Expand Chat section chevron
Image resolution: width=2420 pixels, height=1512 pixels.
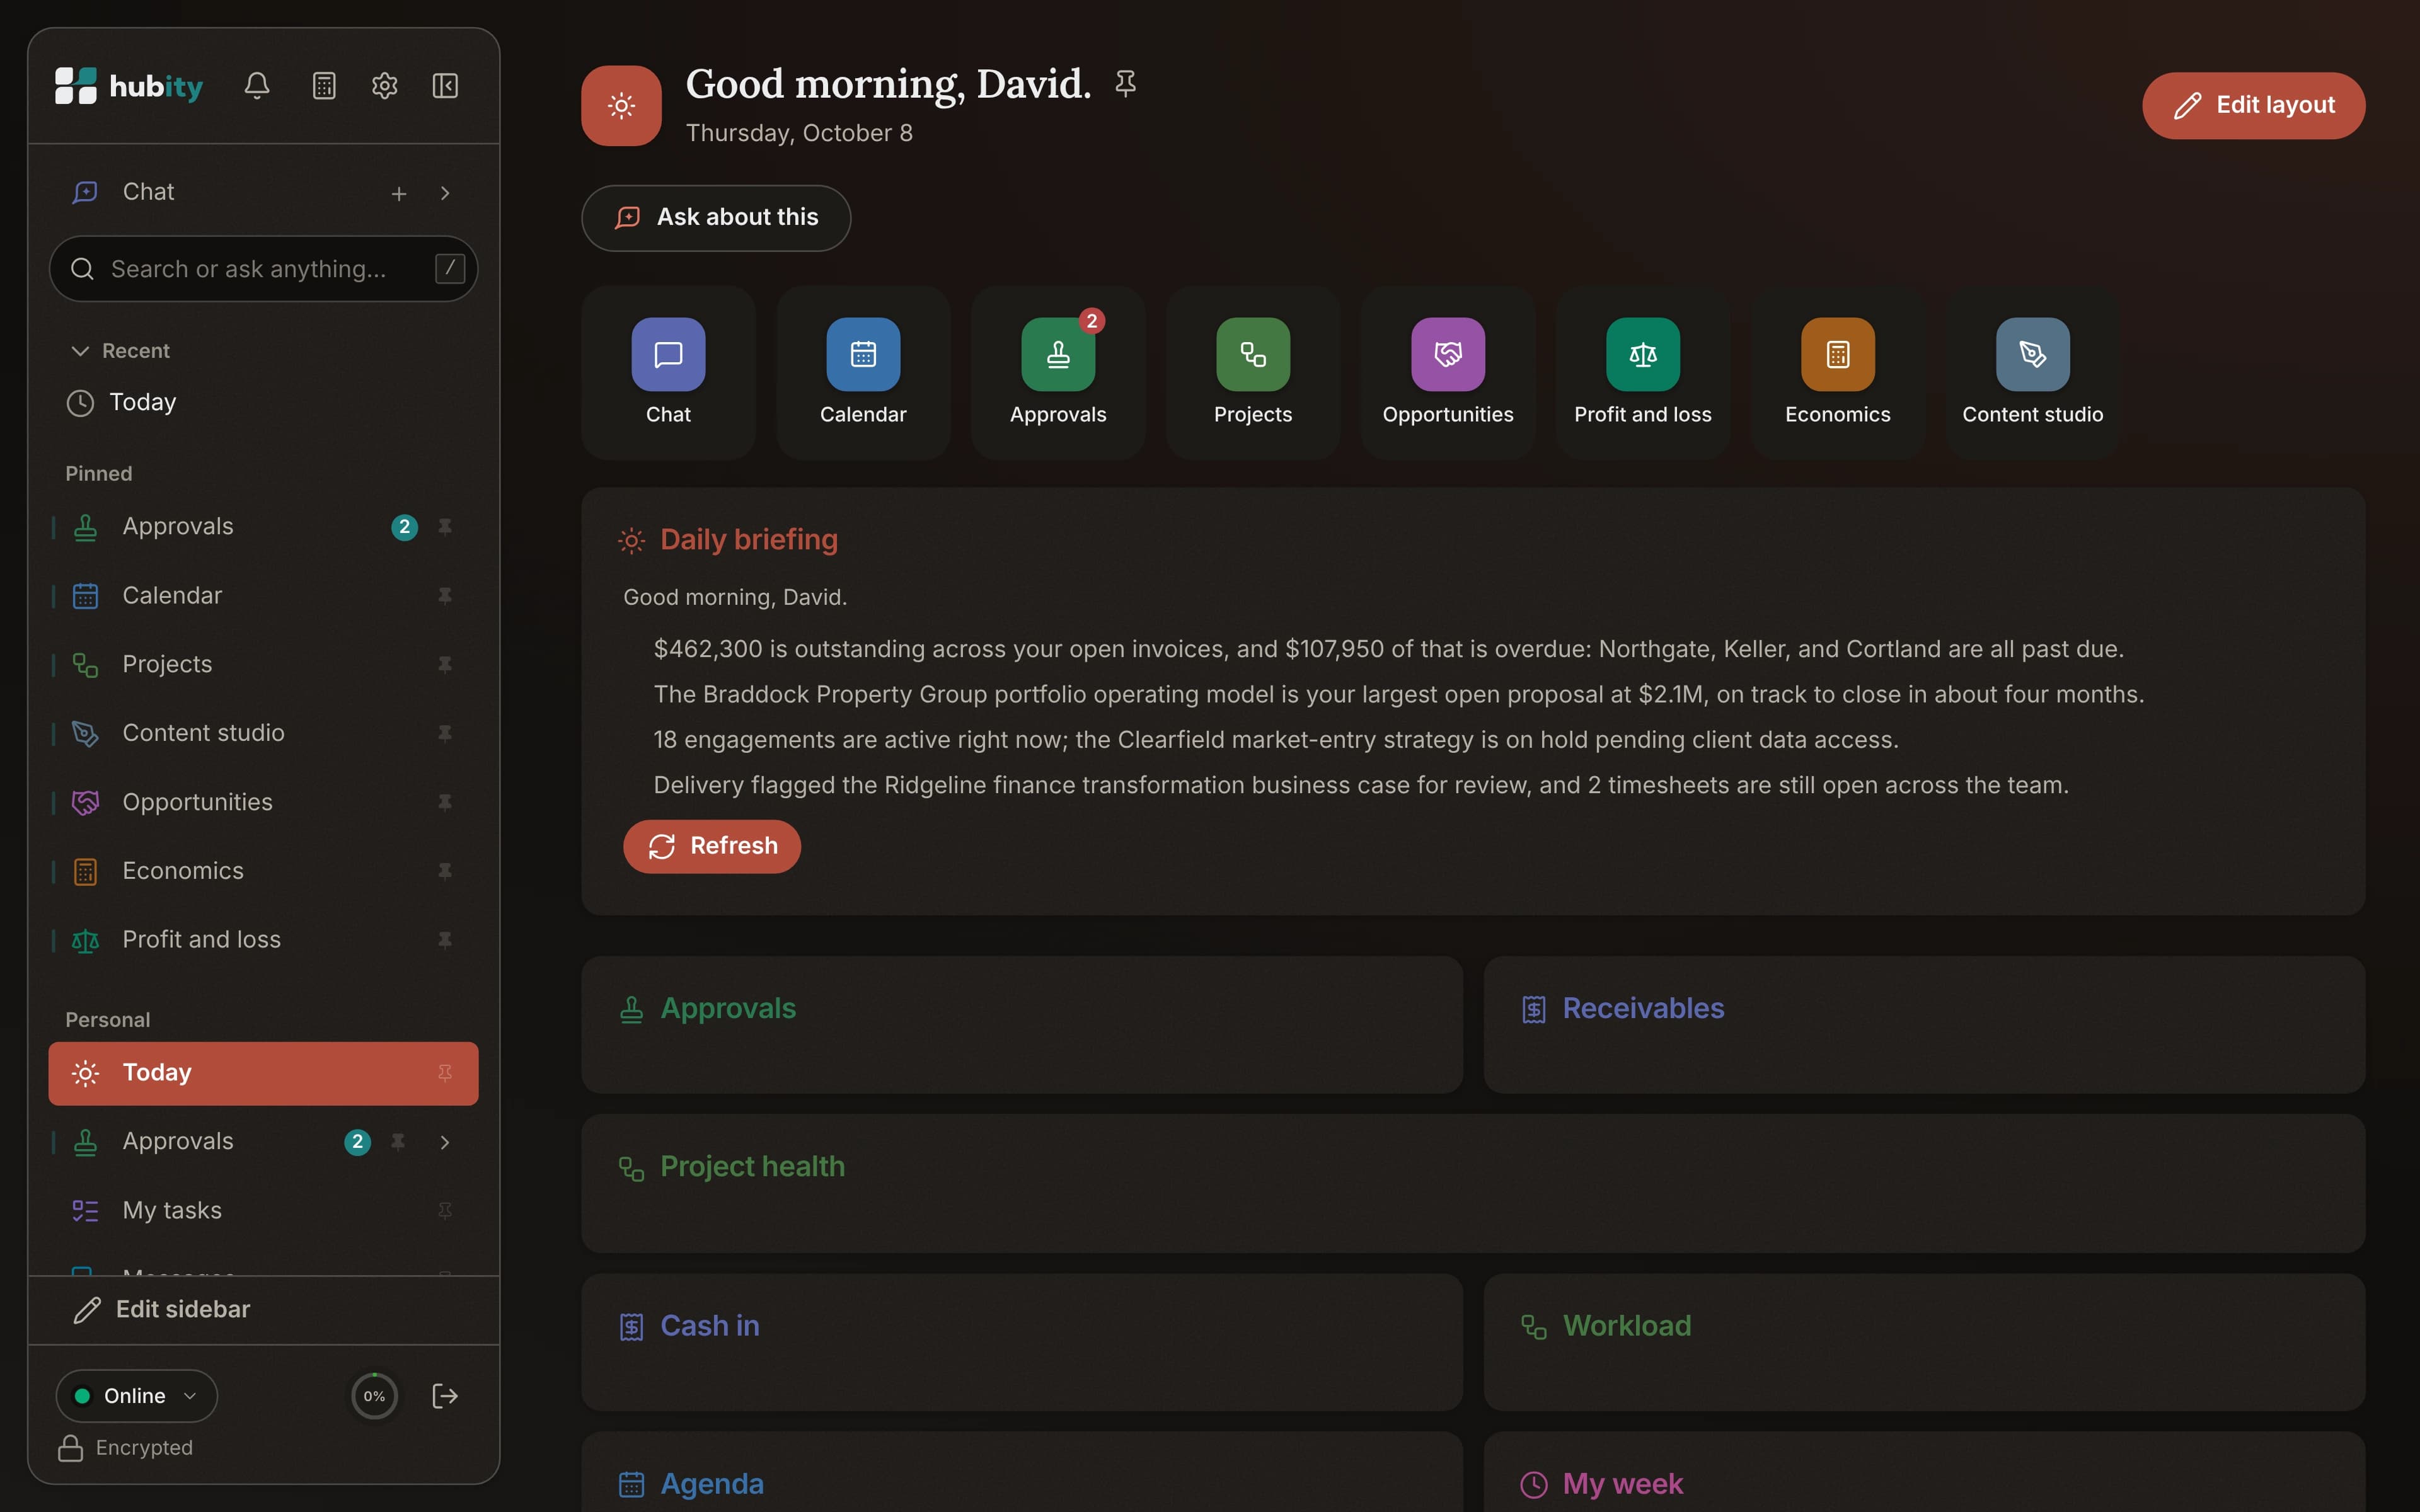tap(445, 193)
